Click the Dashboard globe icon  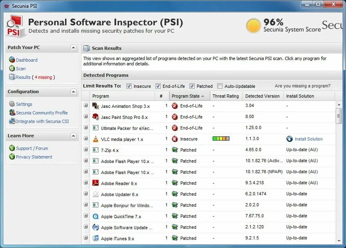click(x=12, y=60)
